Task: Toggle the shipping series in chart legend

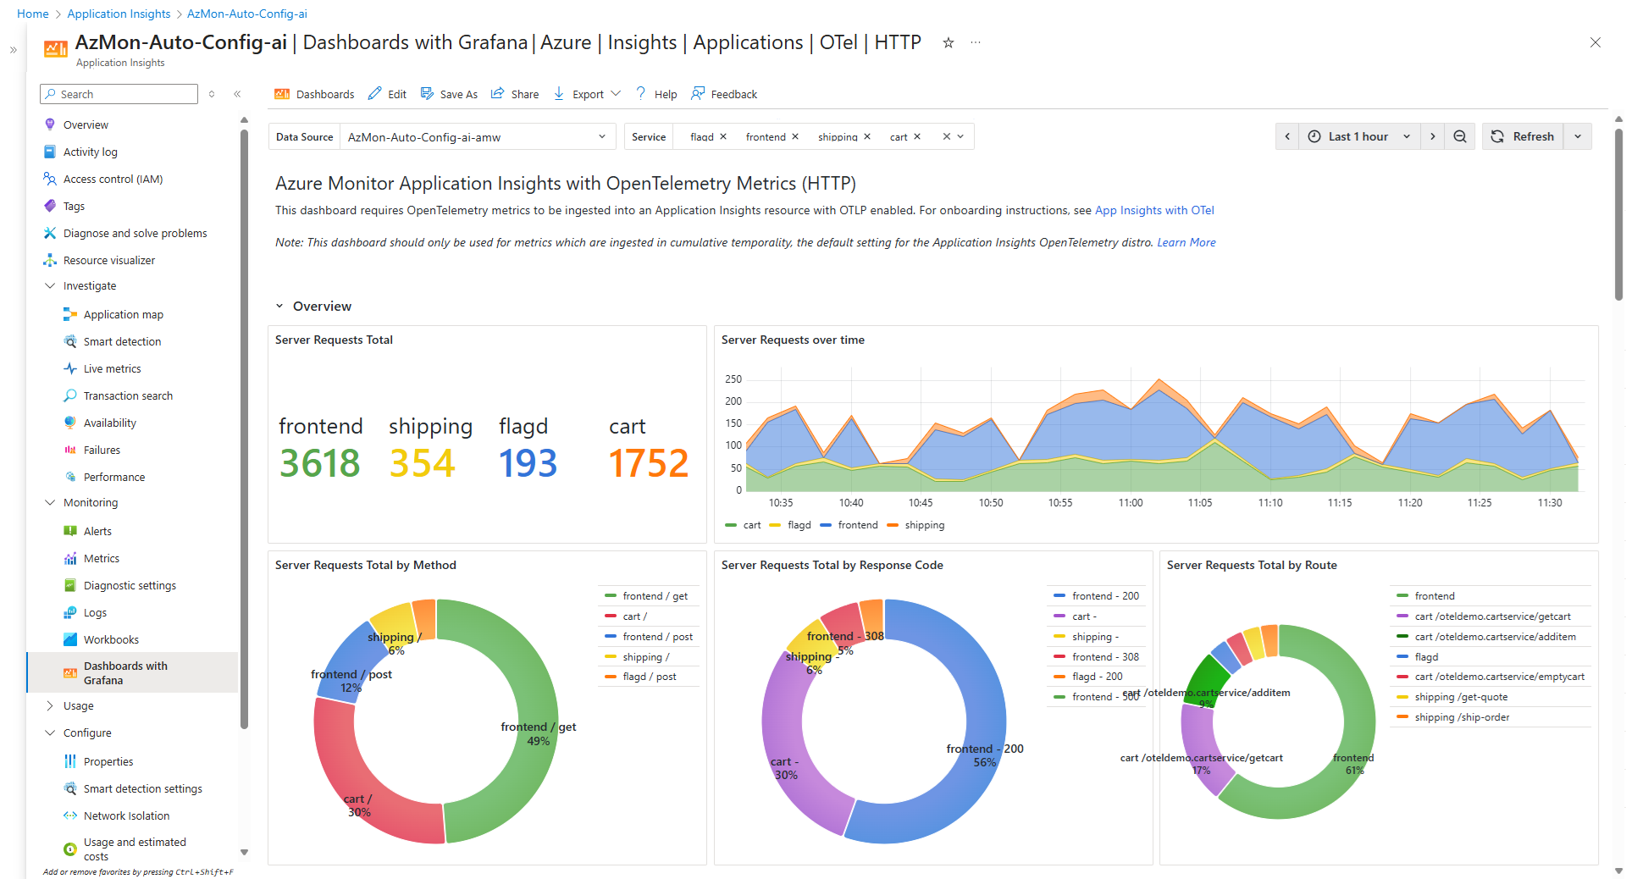Action: [923, 525]
